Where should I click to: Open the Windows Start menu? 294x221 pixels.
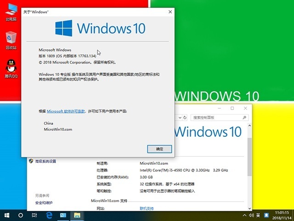tap(7, 215)
